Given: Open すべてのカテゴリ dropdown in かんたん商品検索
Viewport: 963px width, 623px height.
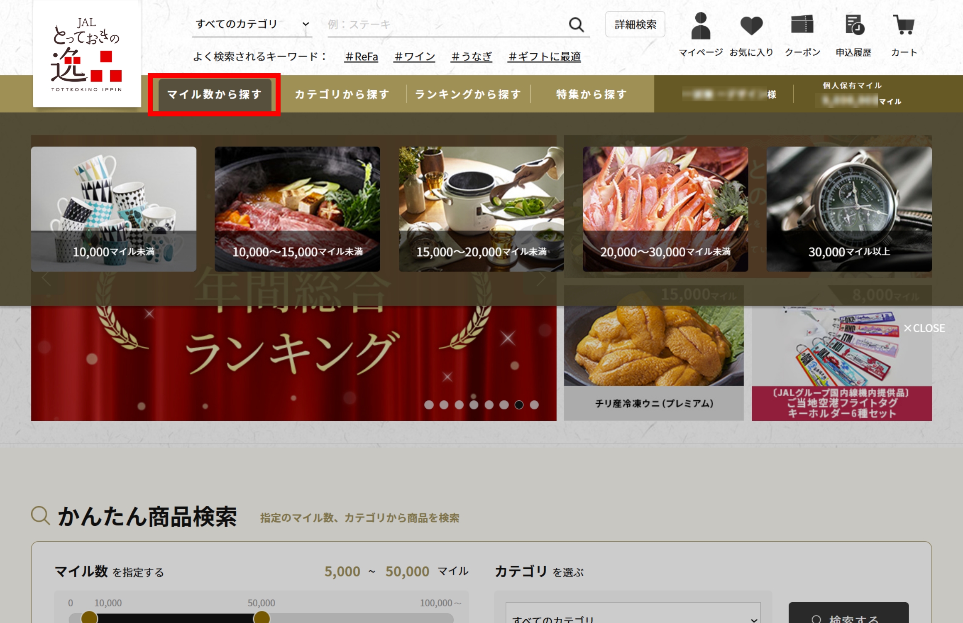Looking at the screenshot, I should pos(633,613).
